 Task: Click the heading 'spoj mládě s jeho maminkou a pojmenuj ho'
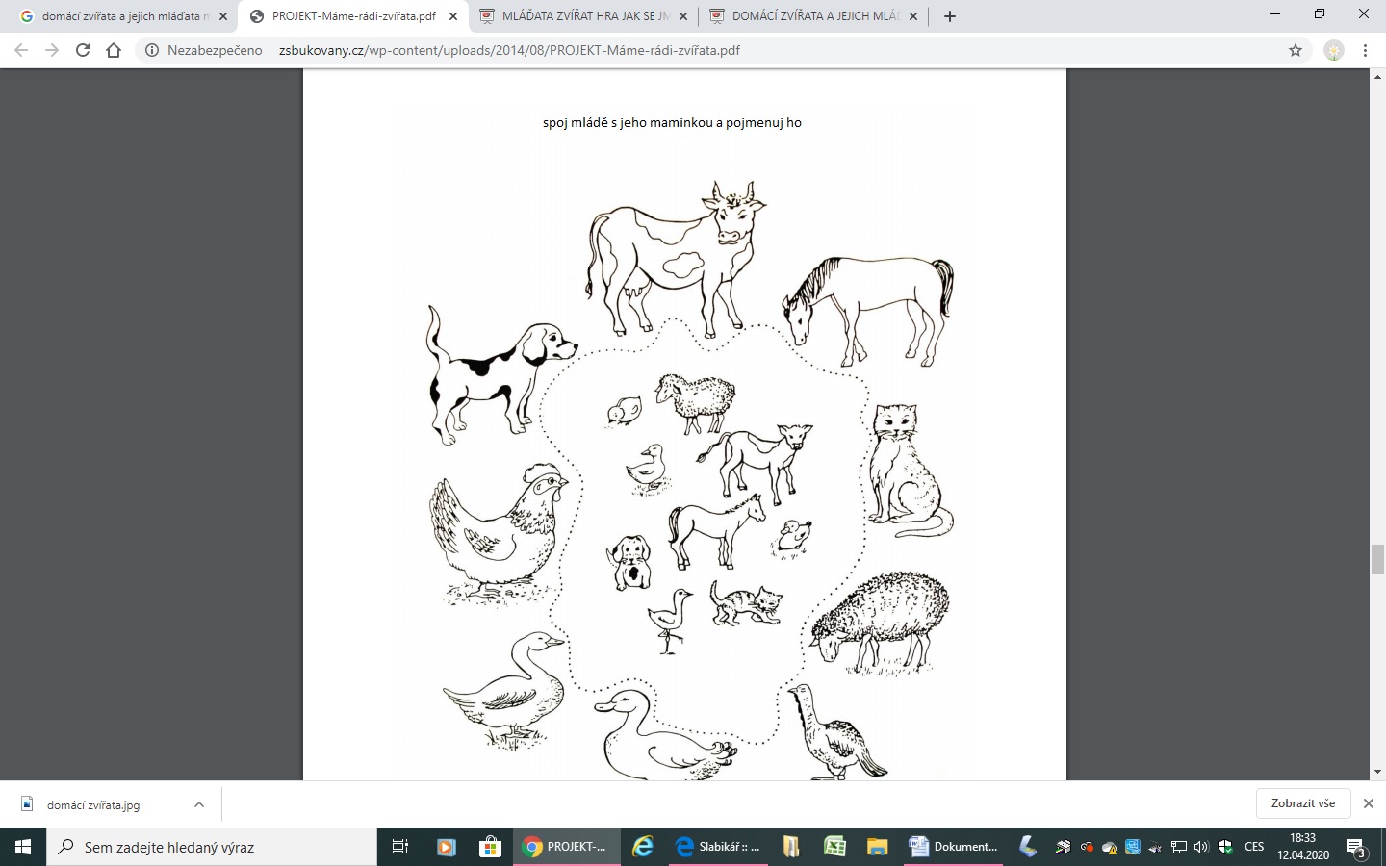coord(672,122)
